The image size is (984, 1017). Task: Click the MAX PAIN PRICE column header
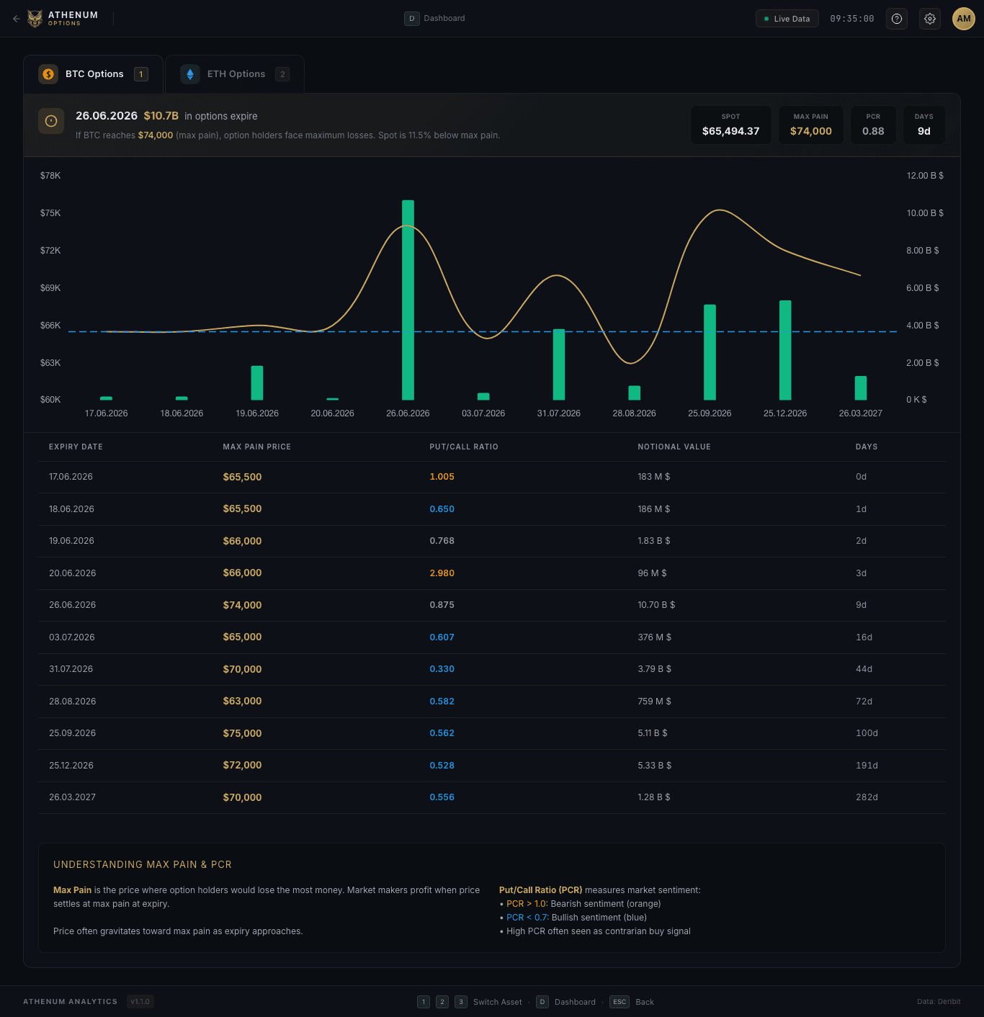click(257, 447)
